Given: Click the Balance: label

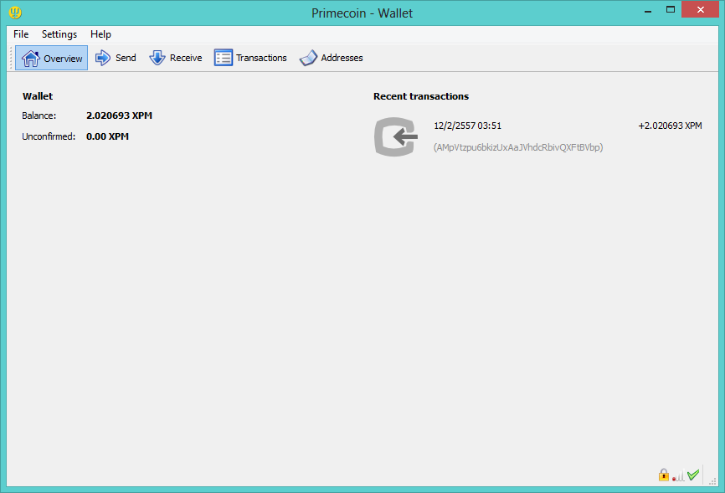Looking at the screenshot, I should 39,116.
